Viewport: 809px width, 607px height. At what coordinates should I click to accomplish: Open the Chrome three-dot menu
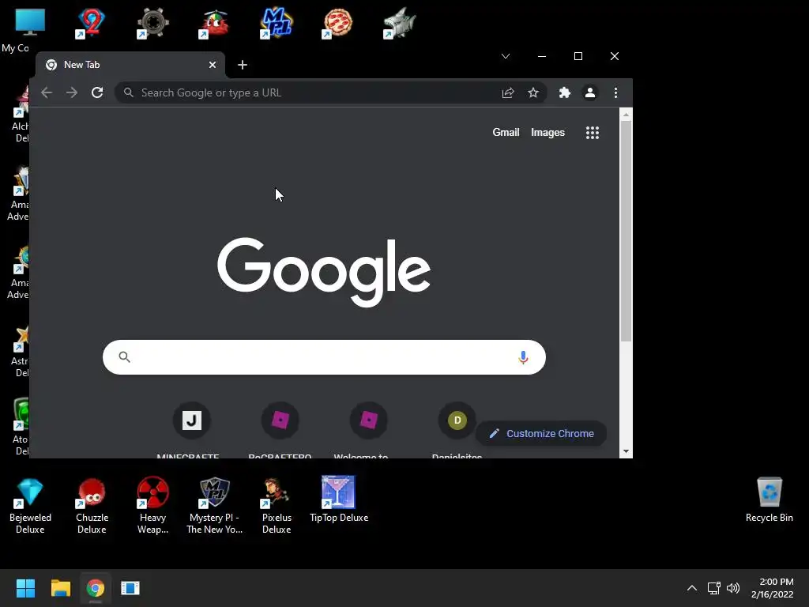(615, 92)
